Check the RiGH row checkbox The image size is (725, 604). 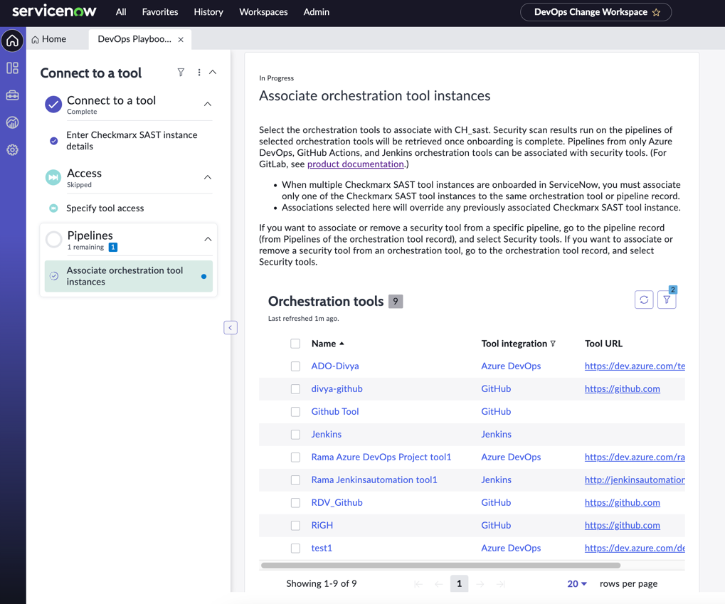(295, 525)
